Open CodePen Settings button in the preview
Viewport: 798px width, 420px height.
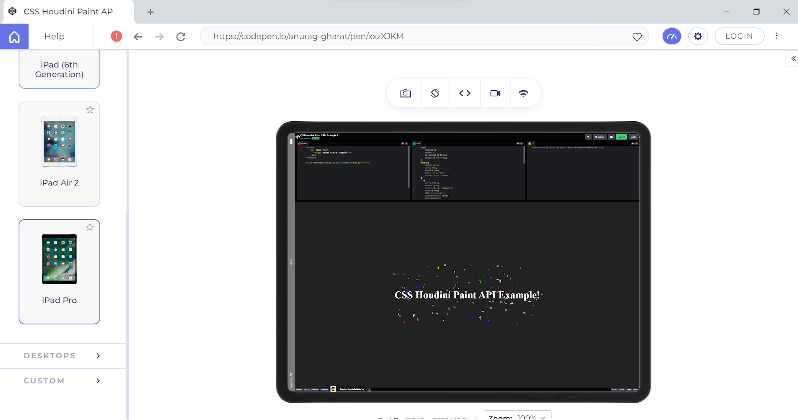tap(600, 137)
